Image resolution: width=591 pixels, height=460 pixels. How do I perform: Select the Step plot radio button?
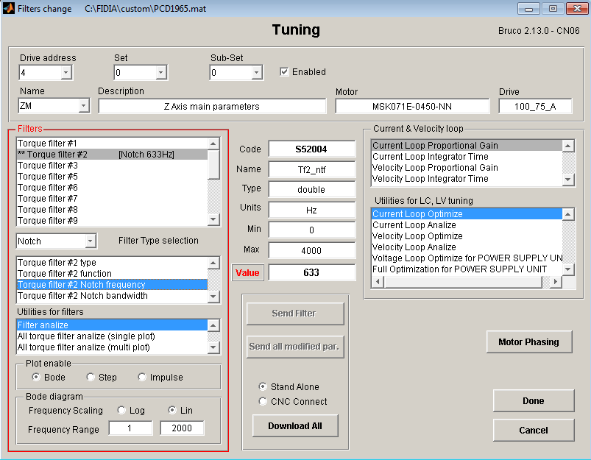tap(91, 378)
